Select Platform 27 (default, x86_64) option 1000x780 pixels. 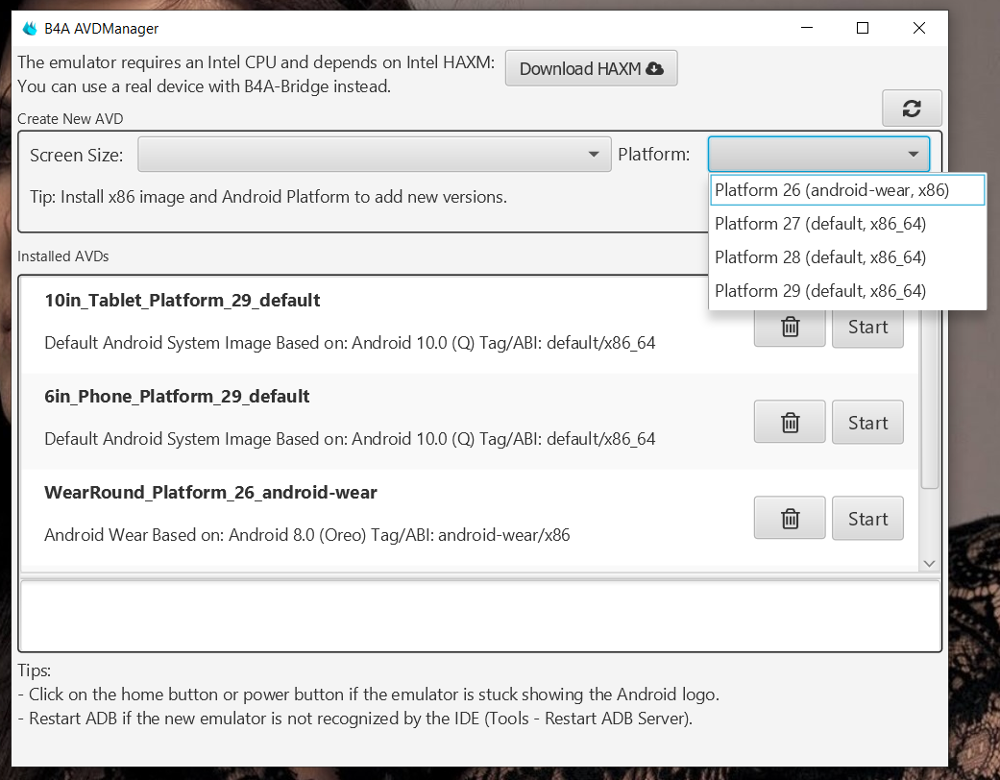click(847, 224)
